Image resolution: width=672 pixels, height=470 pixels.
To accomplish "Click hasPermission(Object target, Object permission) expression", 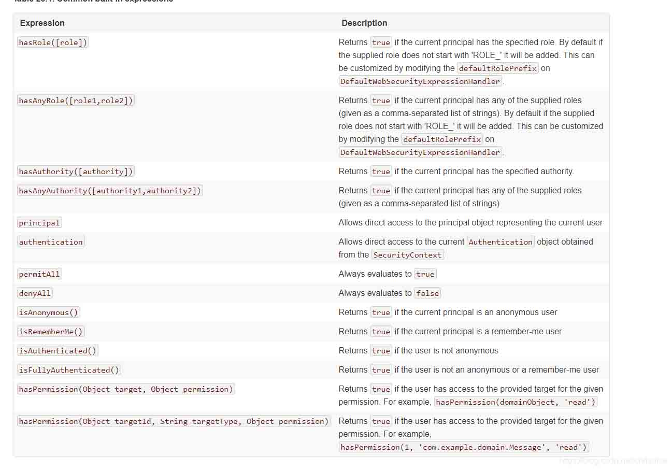I will (126, 389).
